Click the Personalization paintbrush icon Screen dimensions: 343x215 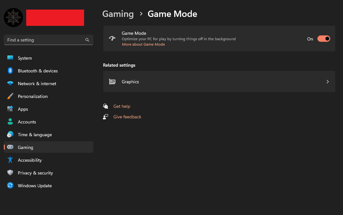(x=10, y=96)
